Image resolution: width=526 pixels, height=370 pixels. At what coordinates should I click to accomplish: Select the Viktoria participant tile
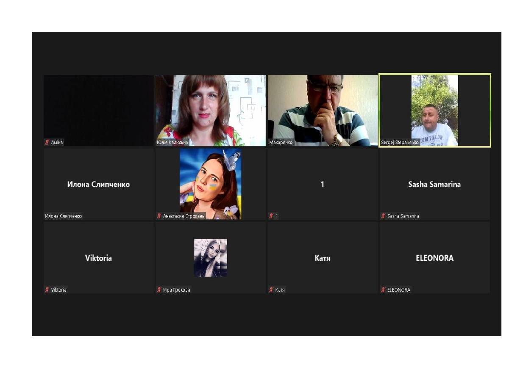(98, 258)
